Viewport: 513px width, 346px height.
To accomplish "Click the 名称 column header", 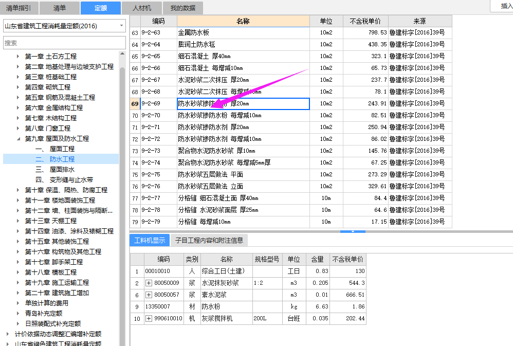I will (243, 21).
